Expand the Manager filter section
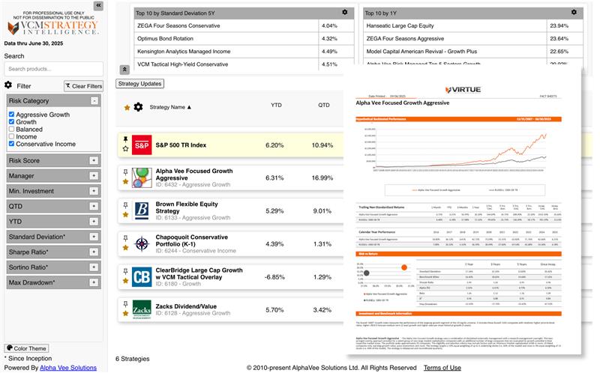Viewport: 600px width, 373px height. pos(94,176)
